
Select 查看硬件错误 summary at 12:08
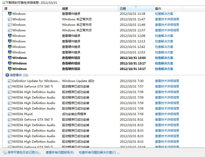[71, 36]
